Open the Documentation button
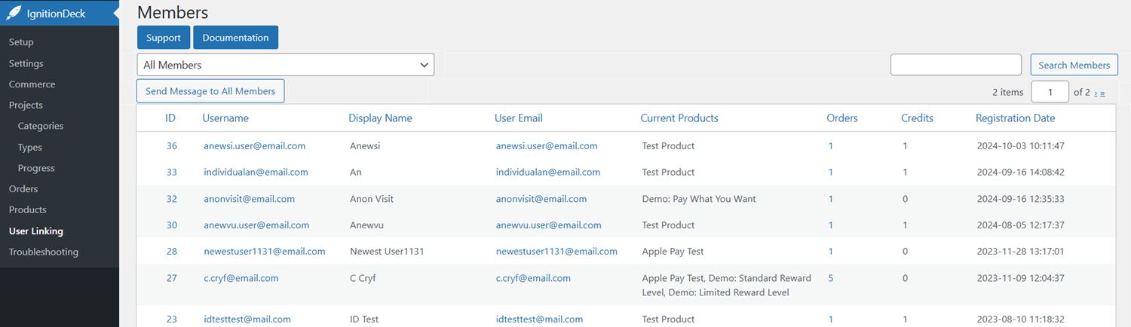 [235, 38]
